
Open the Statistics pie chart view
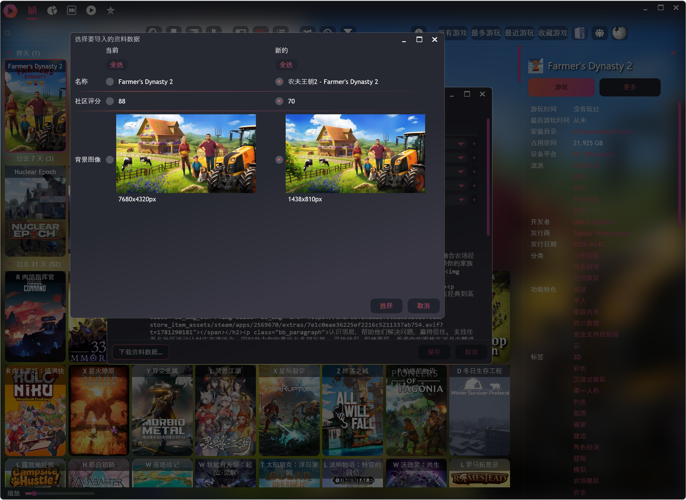(52, 11)
